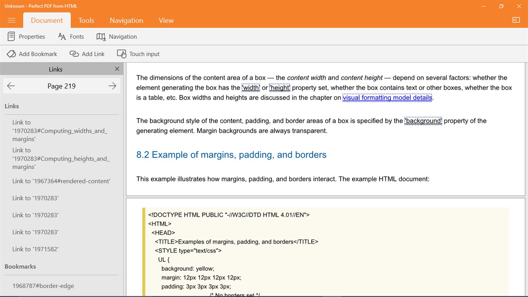
Task: Switch to the Tools tab
Action: pyautogui.click(x=86, y=20)
